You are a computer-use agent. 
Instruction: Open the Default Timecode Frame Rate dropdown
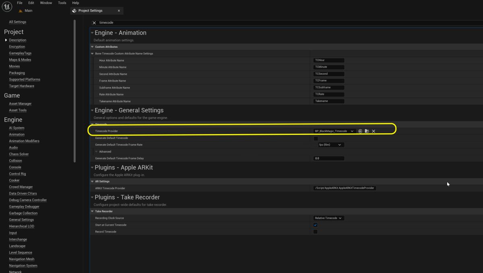click(x=330, y=145)
